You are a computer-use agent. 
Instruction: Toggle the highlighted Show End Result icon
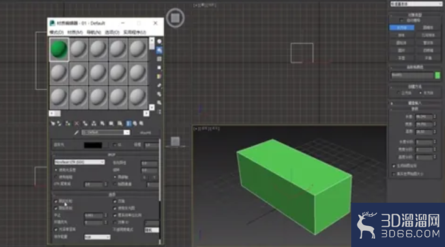pos(129,123)
